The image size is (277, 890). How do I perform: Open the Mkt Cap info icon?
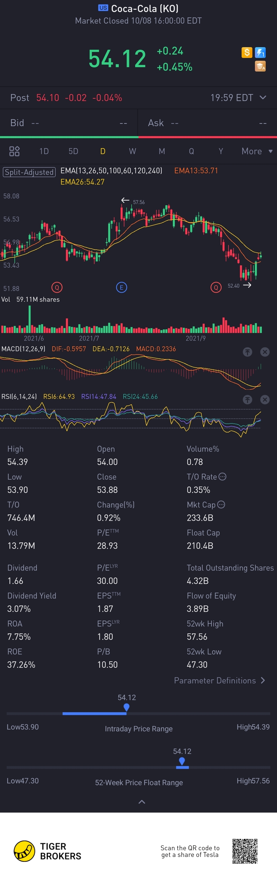pos(221,504)
